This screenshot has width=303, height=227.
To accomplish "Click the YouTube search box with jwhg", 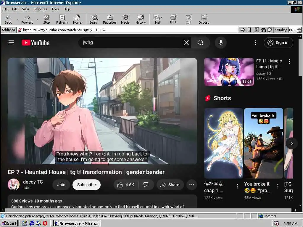I will tap(131, 43).
